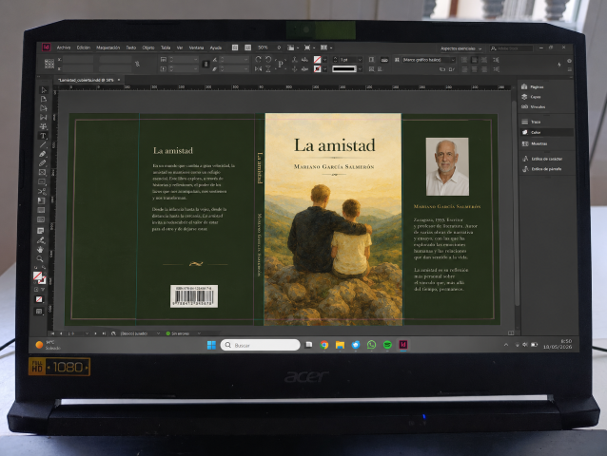Select the Direct Selection tool

coord(44,99)
